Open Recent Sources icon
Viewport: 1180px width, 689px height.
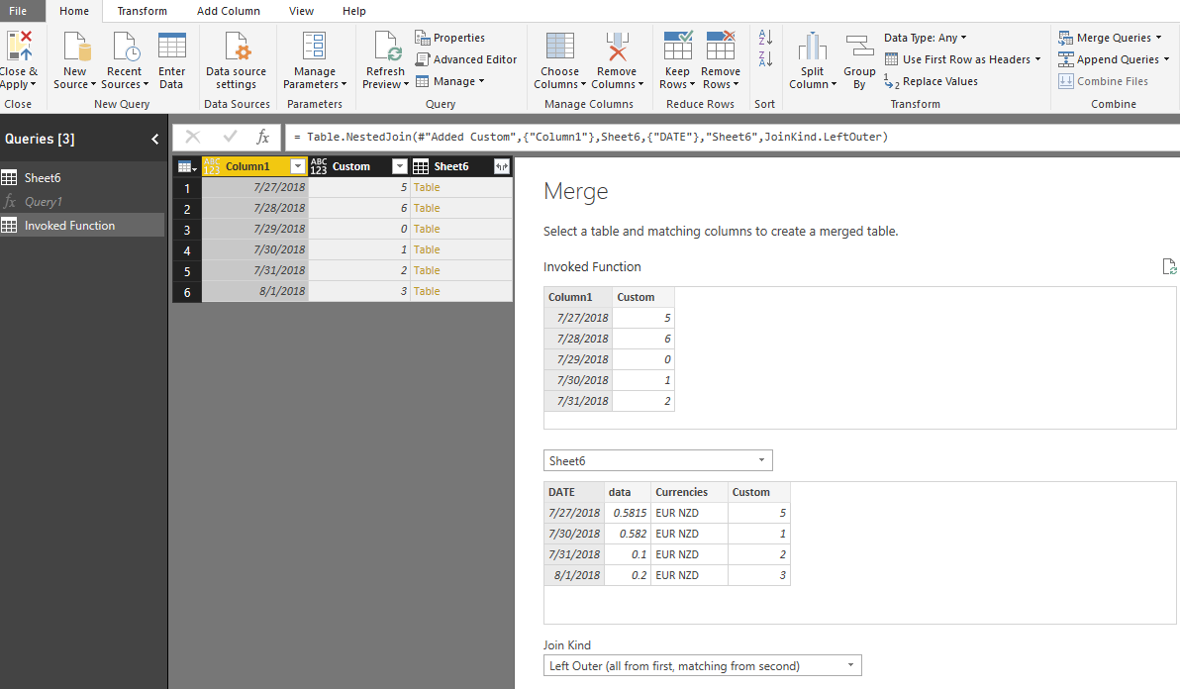(x=126, y=47)
